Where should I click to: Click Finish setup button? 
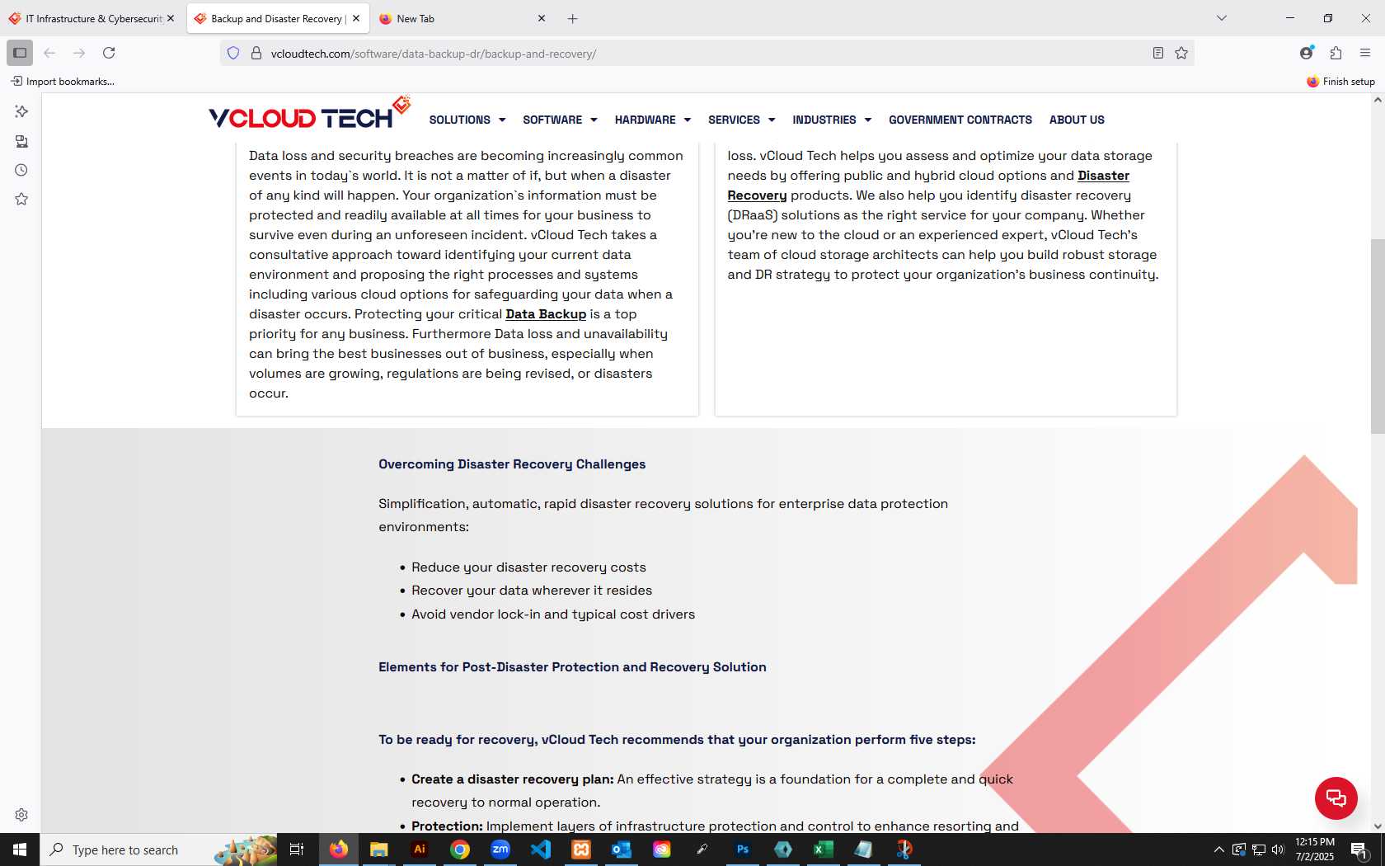(x=1341, y=81)
